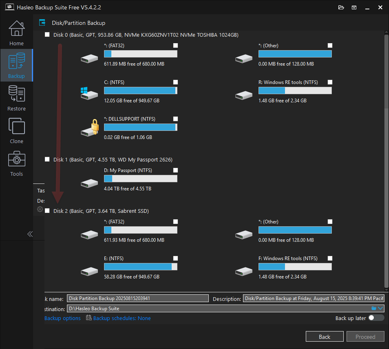Click the vertical scrollbar of disk list
389x349 pixels.
click(386, 161)
